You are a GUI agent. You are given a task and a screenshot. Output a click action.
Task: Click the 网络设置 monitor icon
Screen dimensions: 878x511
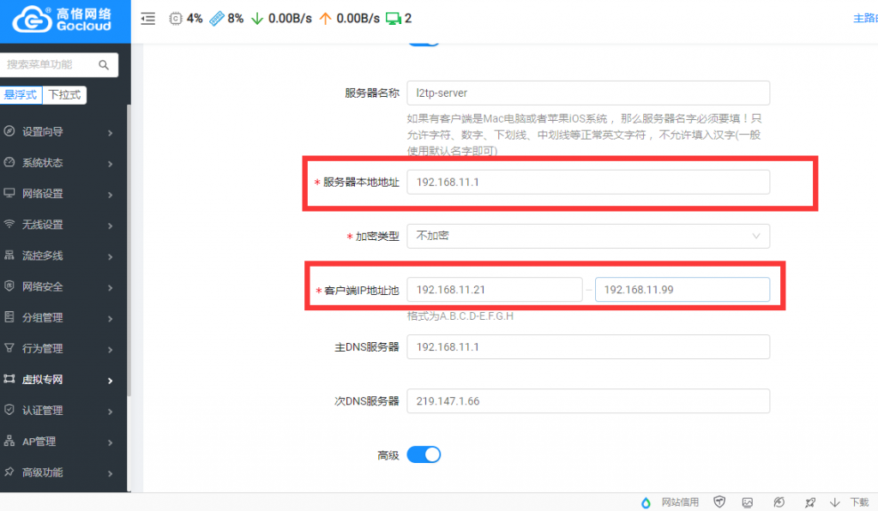(9, 193)
